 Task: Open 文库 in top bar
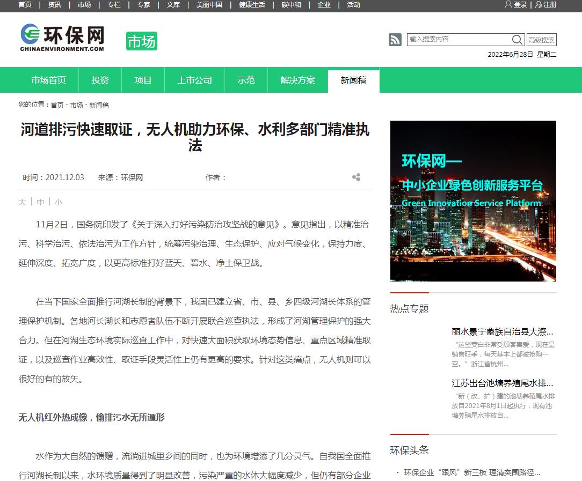click(173, 4)
